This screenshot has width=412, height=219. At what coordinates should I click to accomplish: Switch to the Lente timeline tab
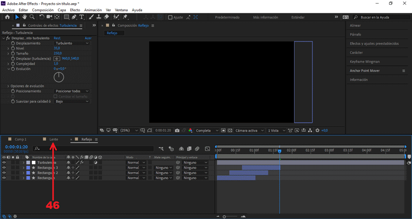[53, 139]
